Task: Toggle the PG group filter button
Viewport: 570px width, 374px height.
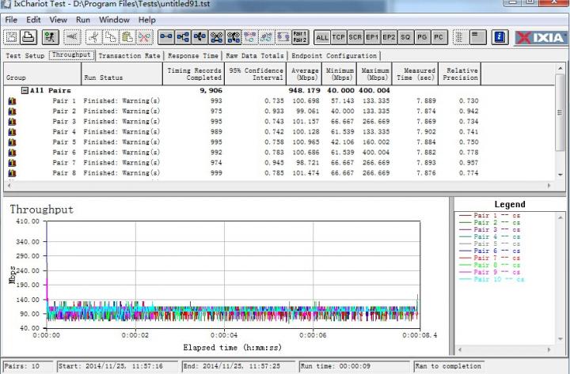Action: click(x=422, y=37)
